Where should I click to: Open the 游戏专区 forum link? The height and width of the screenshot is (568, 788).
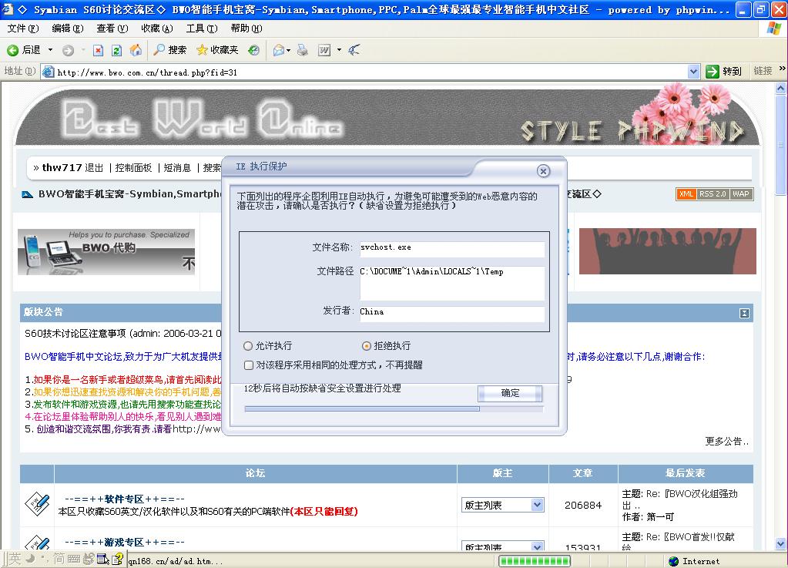click(125, 543)
